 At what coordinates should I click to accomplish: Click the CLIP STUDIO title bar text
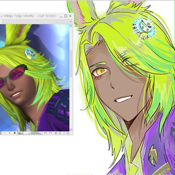[48, 16]
